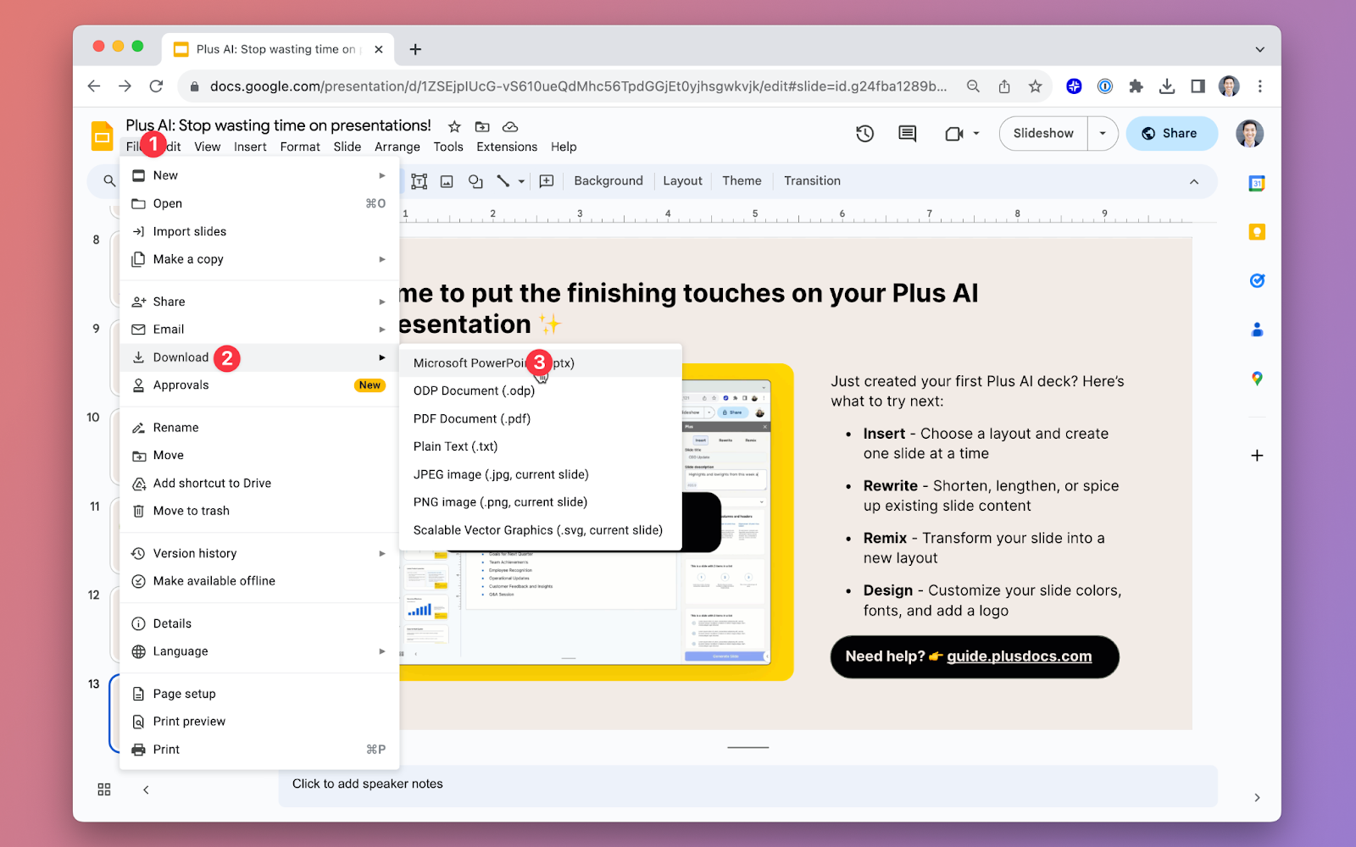Download current slide as PNG image

541,502
